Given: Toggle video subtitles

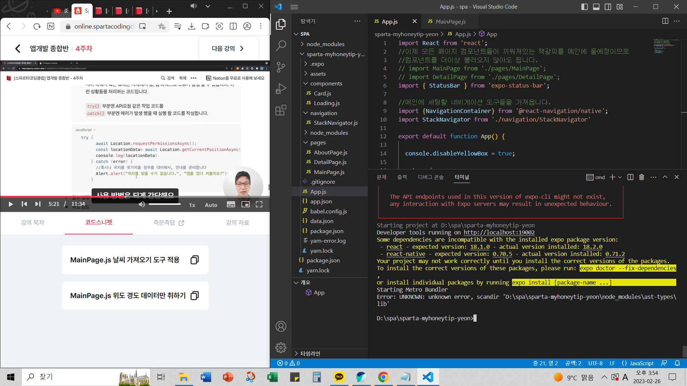Looking at the screenshot, I should (231, 204).
